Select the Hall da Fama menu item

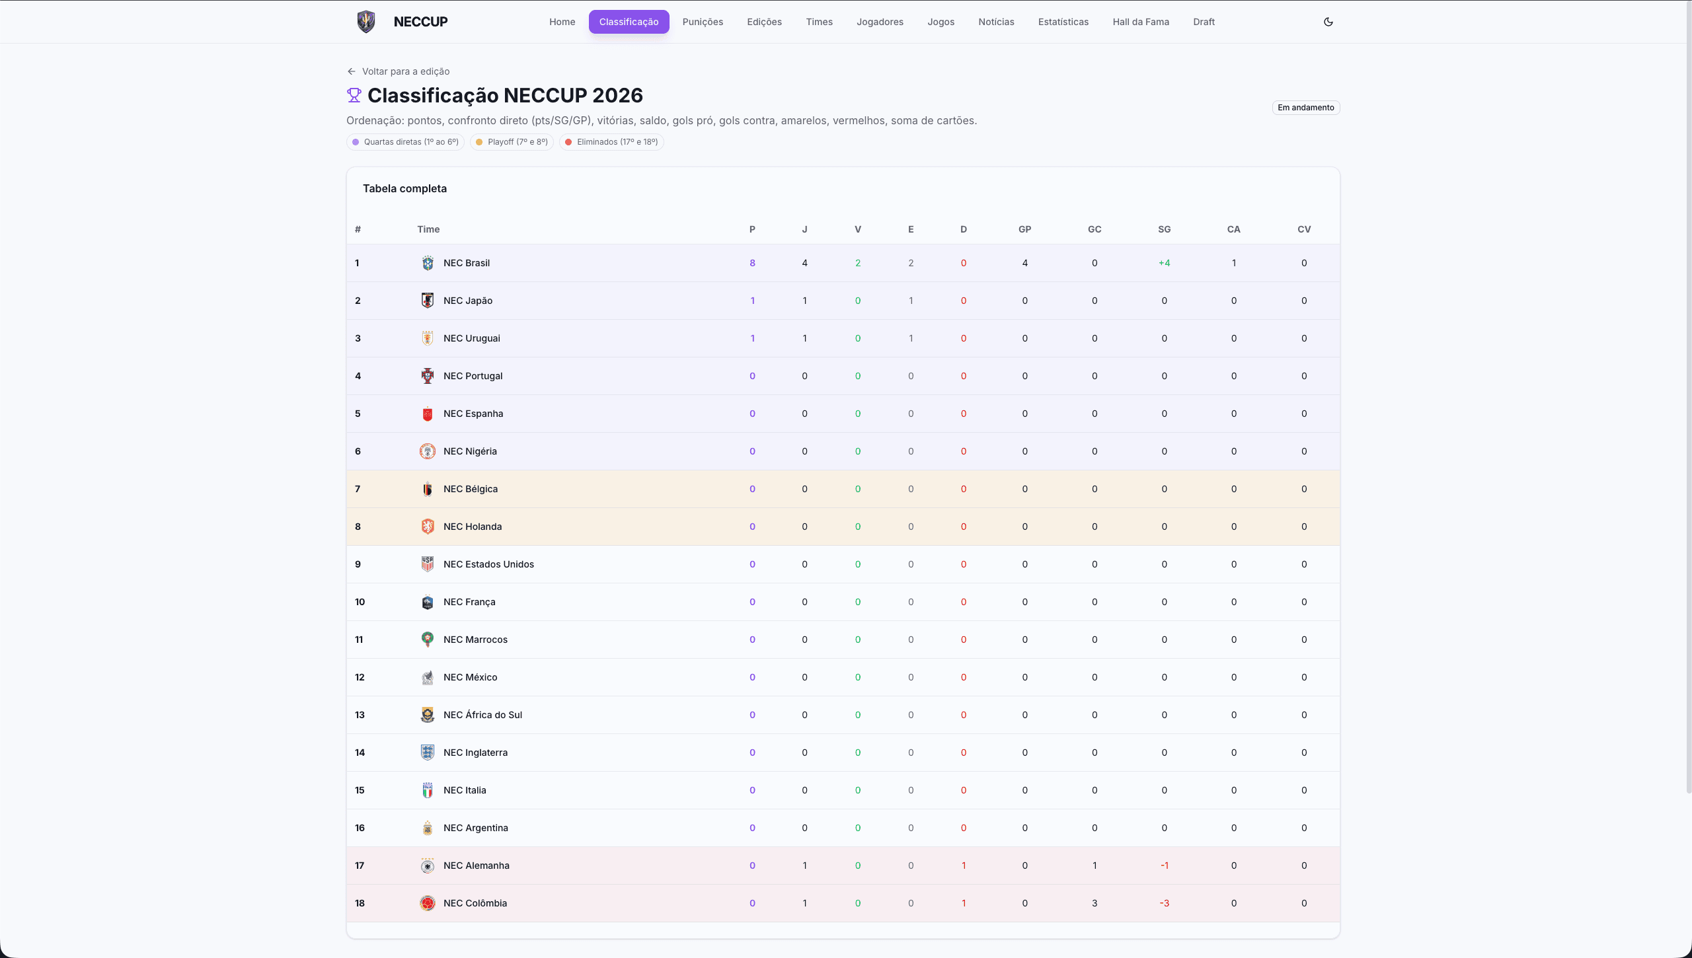(1141, 21)
